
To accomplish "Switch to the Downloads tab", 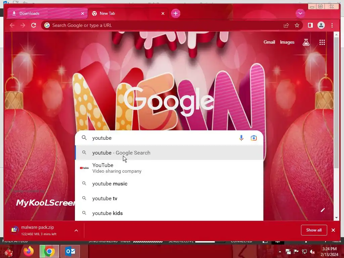I will (x=47, y=13).
